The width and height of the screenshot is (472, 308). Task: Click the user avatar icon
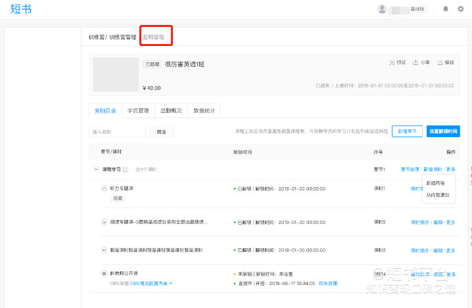click(x=382, y=9)
